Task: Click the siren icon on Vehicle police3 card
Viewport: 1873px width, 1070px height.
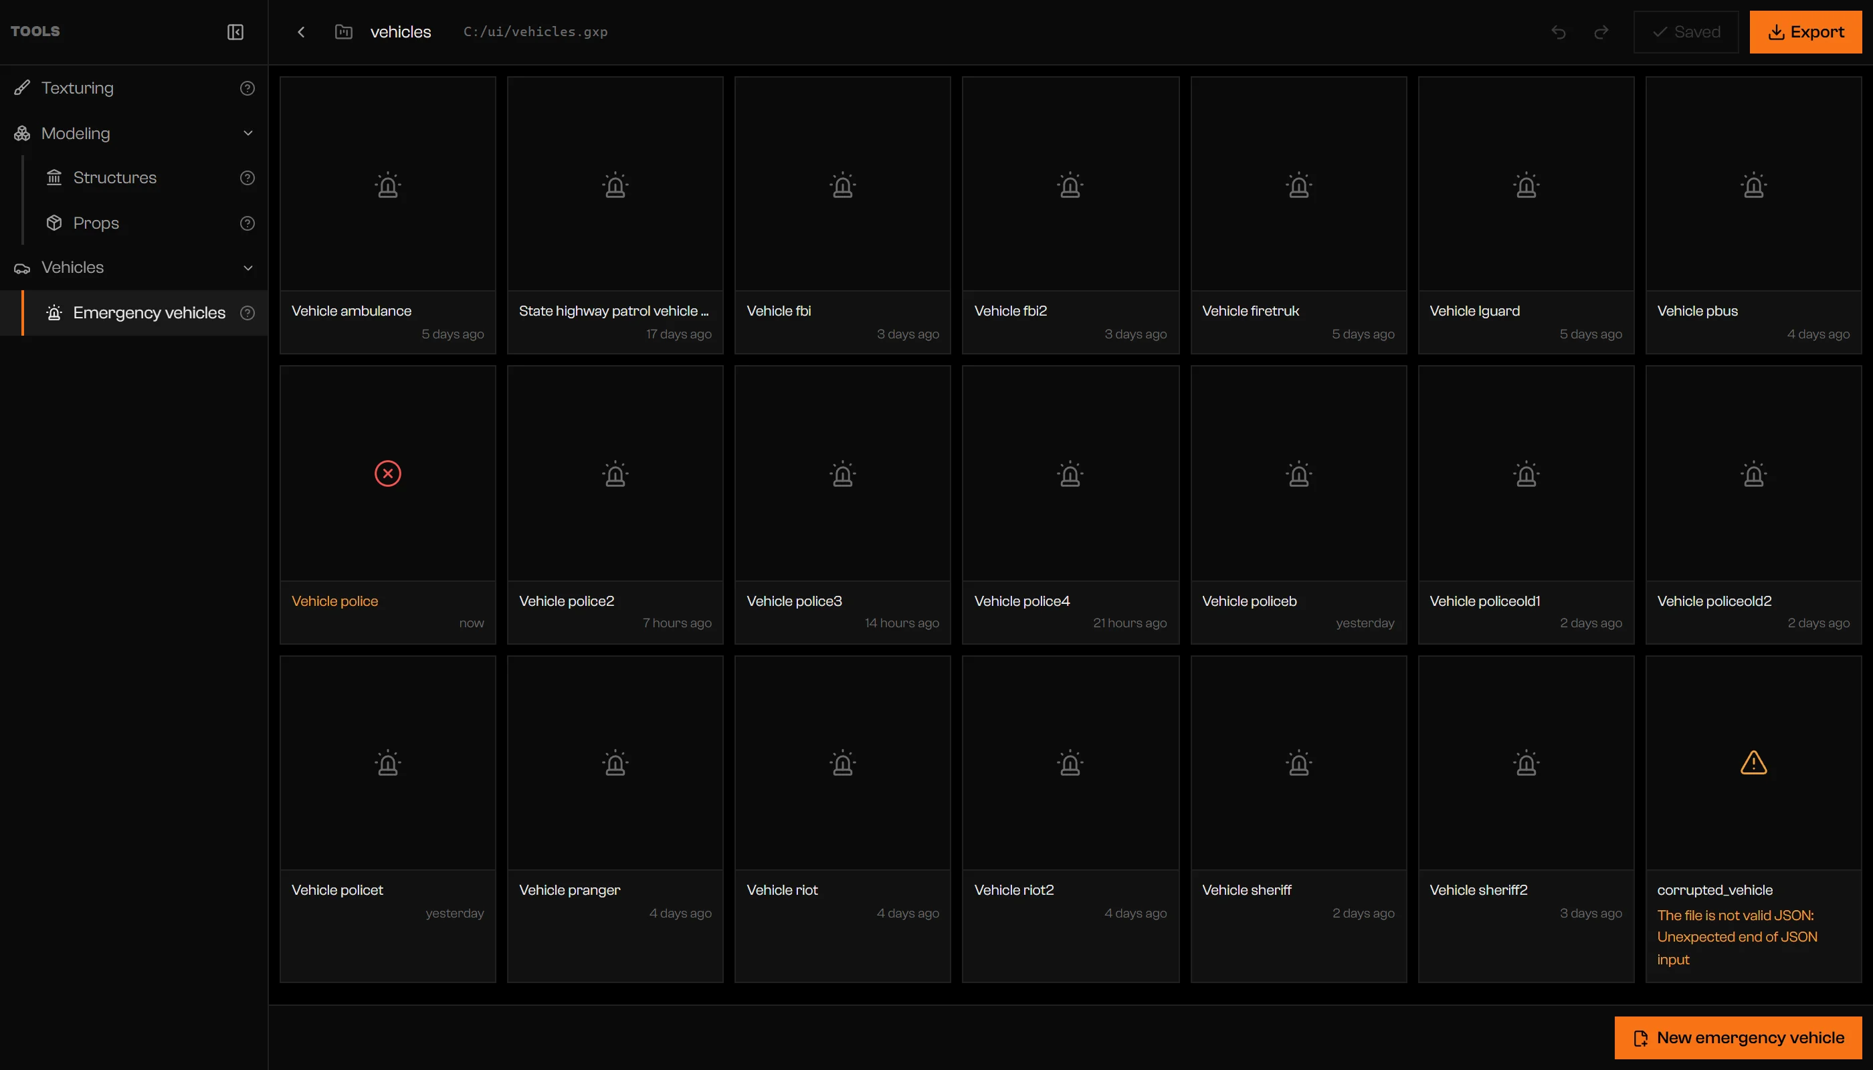Action: coord(843,474)
